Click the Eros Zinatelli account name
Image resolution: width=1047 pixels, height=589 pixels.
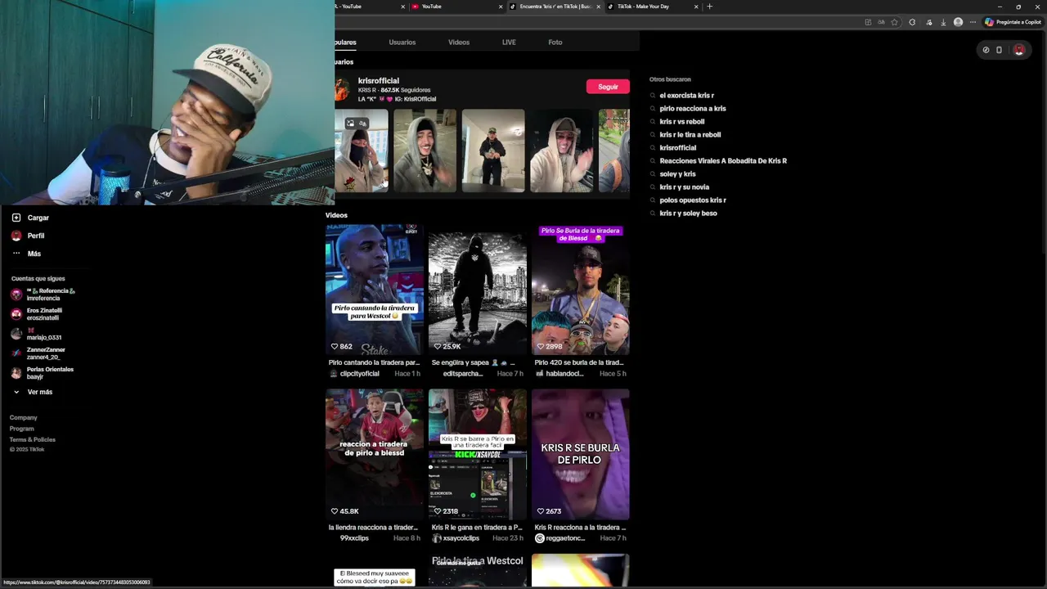click(x=44, y=311)
